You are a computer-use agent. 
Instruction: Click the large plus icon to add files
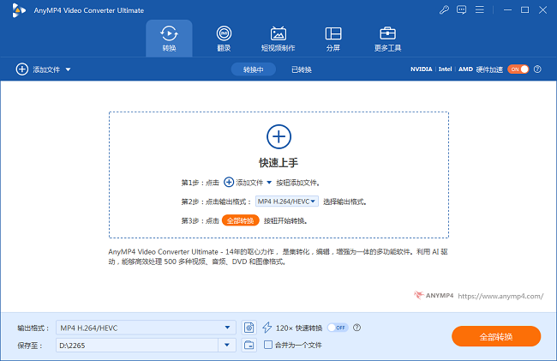[278, 135]
